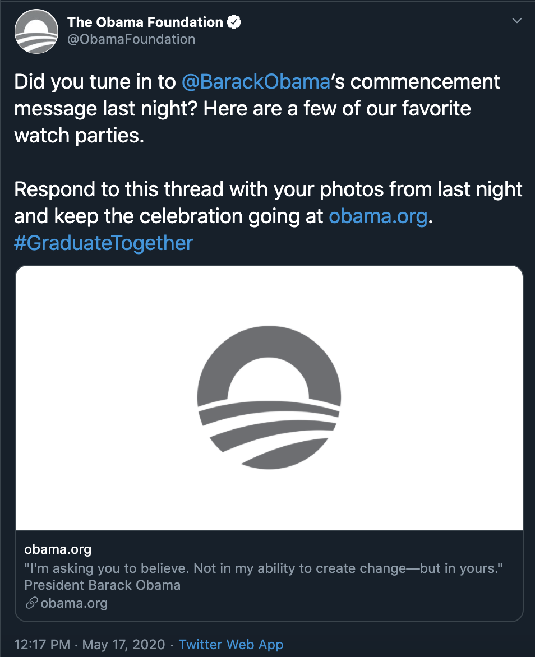The image size is (535, 657).
Task: Click the Obama logo in card preview
Action: pyautogui.click(x=269, y=397)
